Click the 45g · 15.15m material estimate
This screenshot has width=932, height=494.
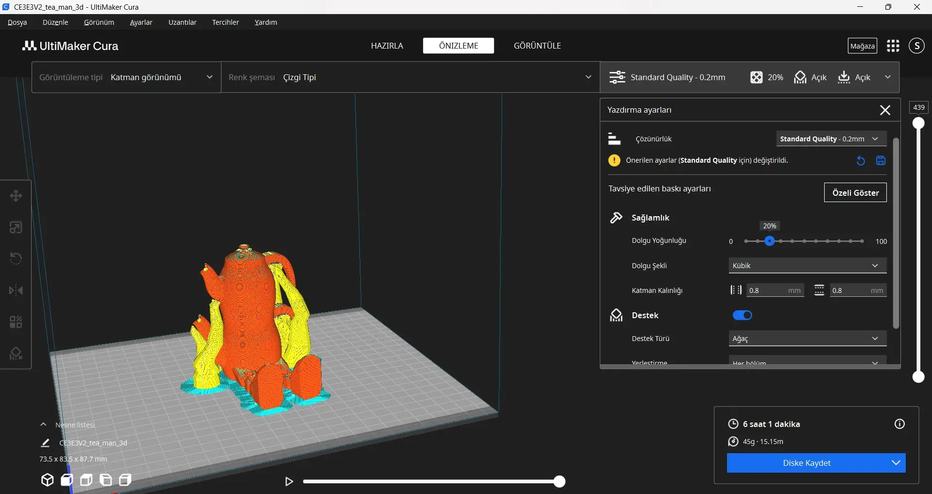(763, 442)
